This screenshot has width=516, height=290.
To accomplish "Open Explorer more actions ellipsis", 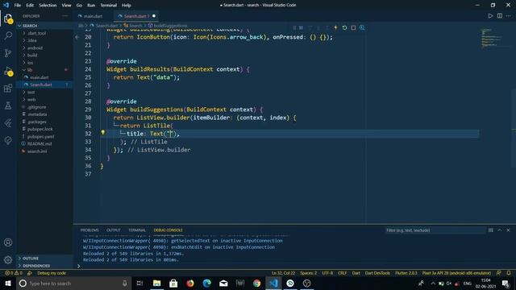I will coord(65,16).
